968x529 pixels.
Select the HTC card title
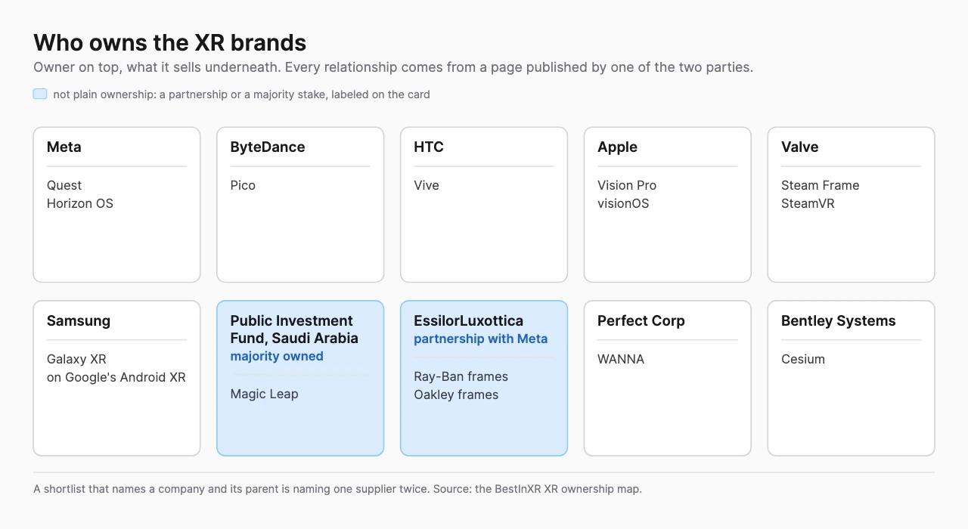[429, 147]
